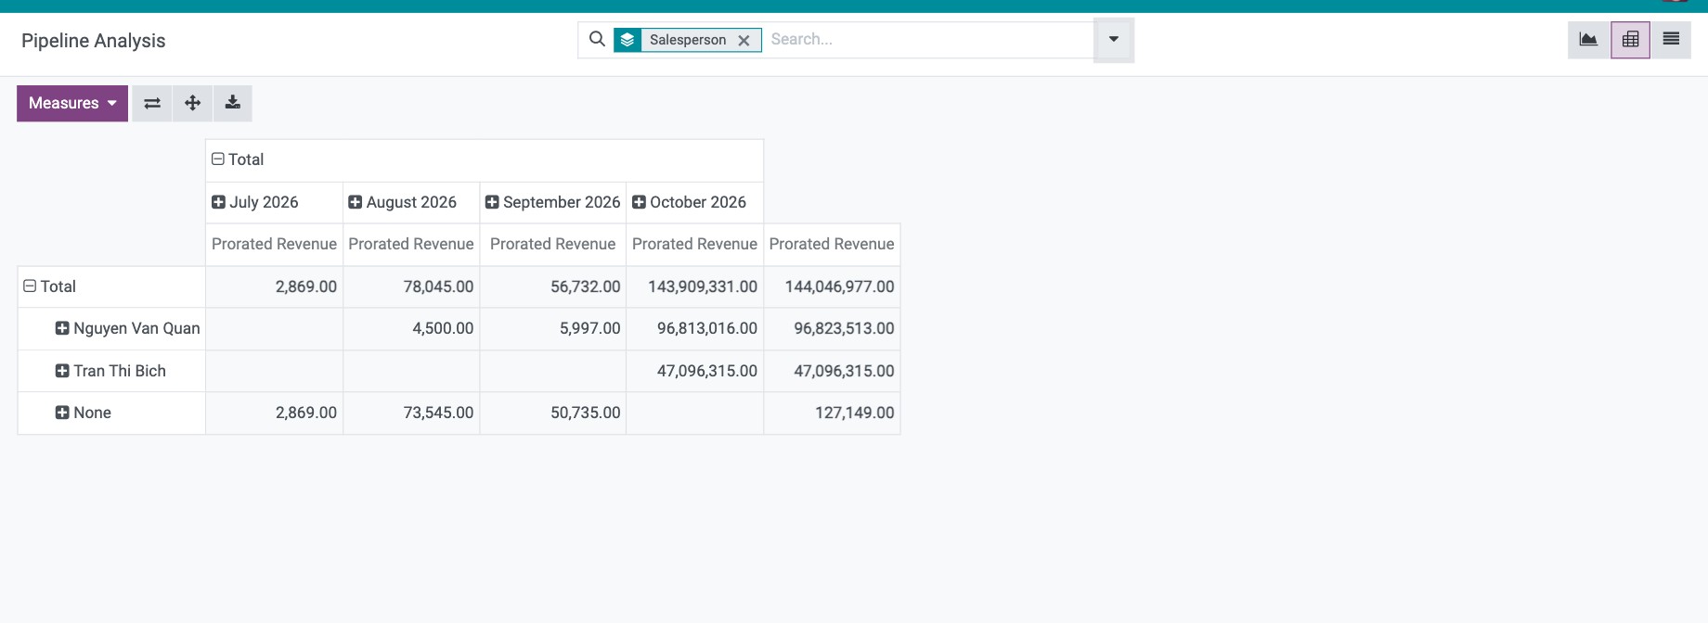Open the Measures dropdown
This screenshot has width=1708, height=623.
tap(72, 103)
